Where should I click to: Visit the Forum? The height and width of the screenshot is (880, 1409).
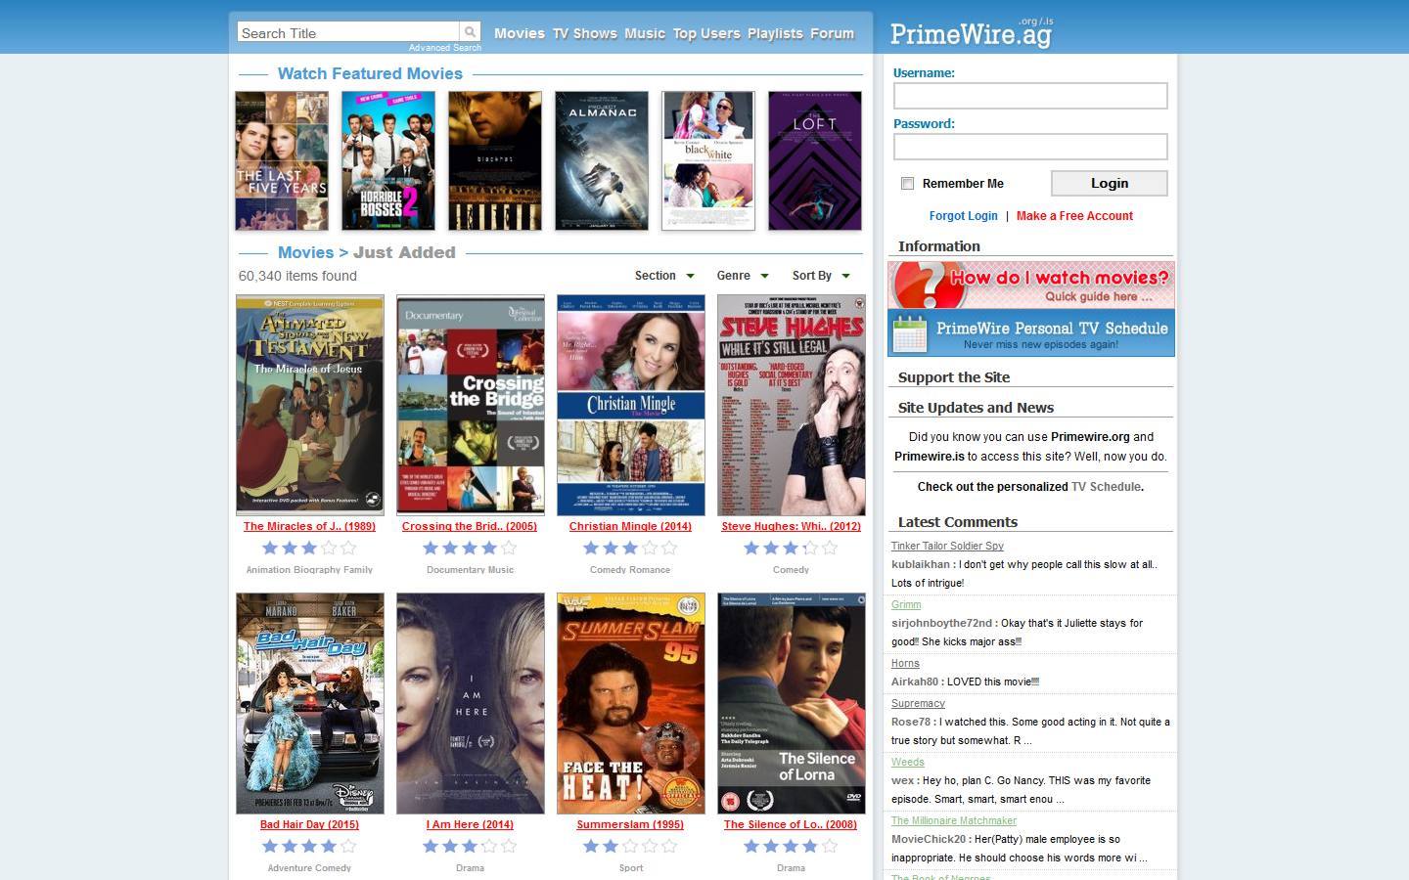click(833, 33)
